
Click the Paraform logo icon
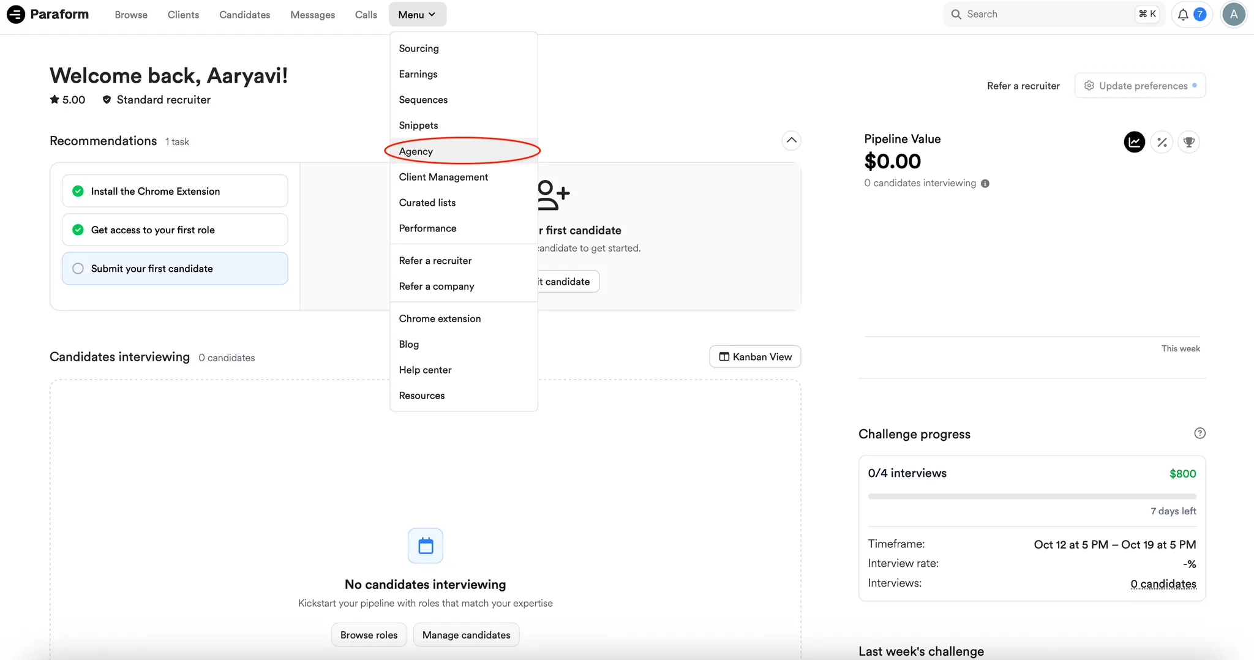[16, 14]
